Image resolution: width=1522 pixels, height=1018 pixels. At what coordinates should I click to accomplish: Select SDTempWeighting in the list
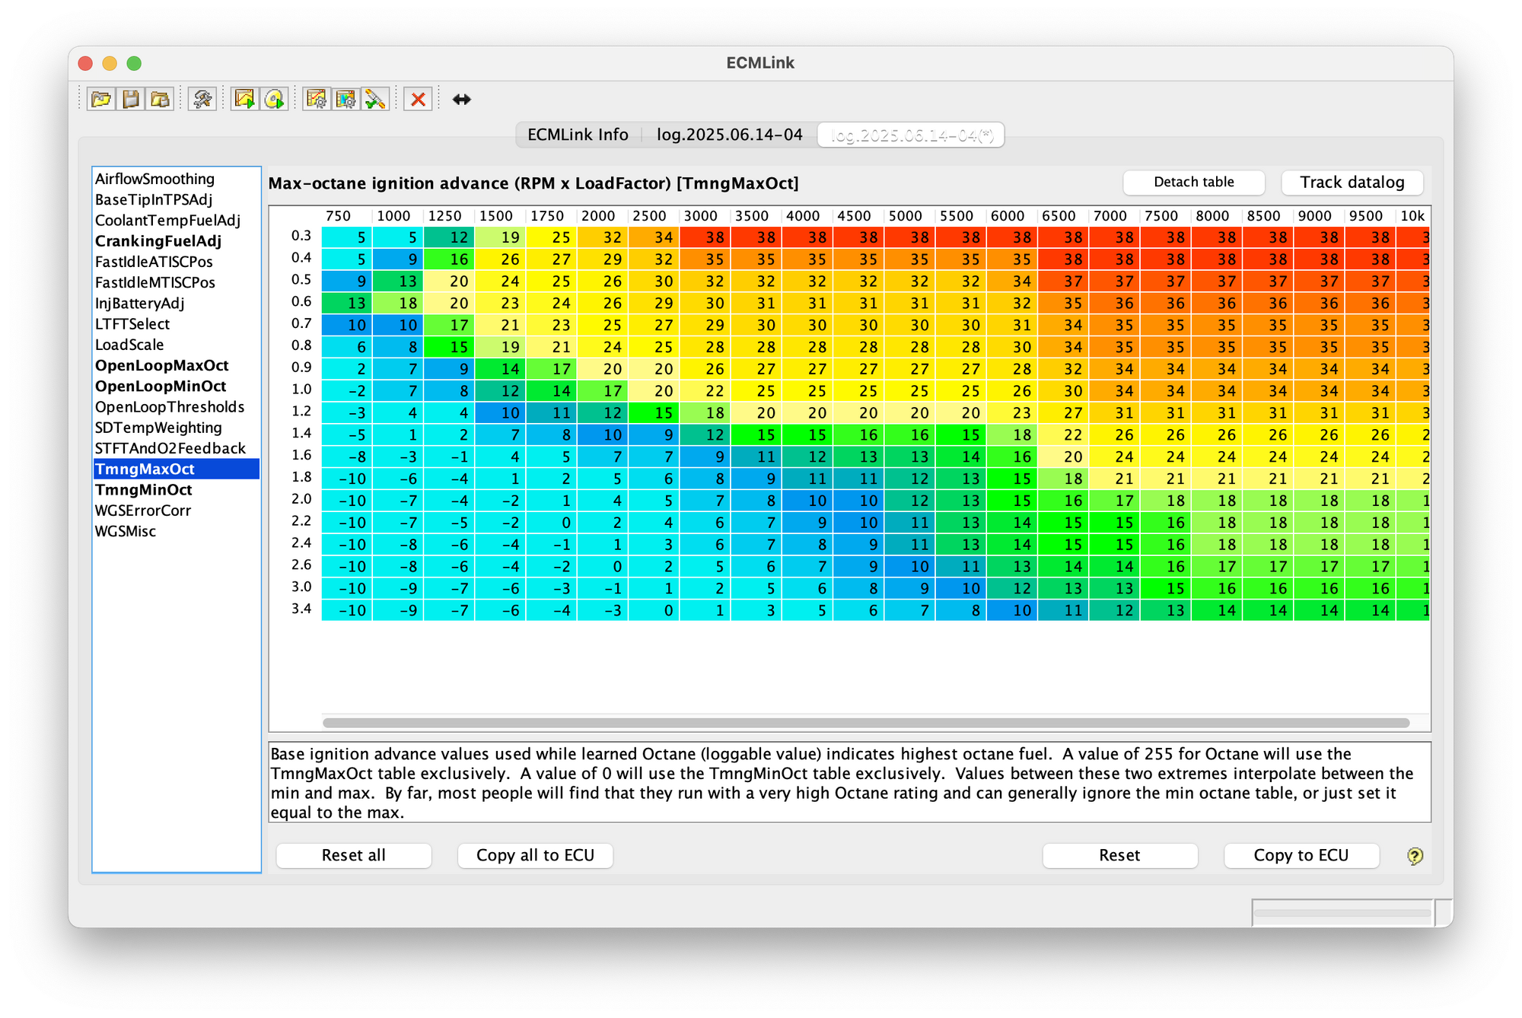click(x=177, y=428)
